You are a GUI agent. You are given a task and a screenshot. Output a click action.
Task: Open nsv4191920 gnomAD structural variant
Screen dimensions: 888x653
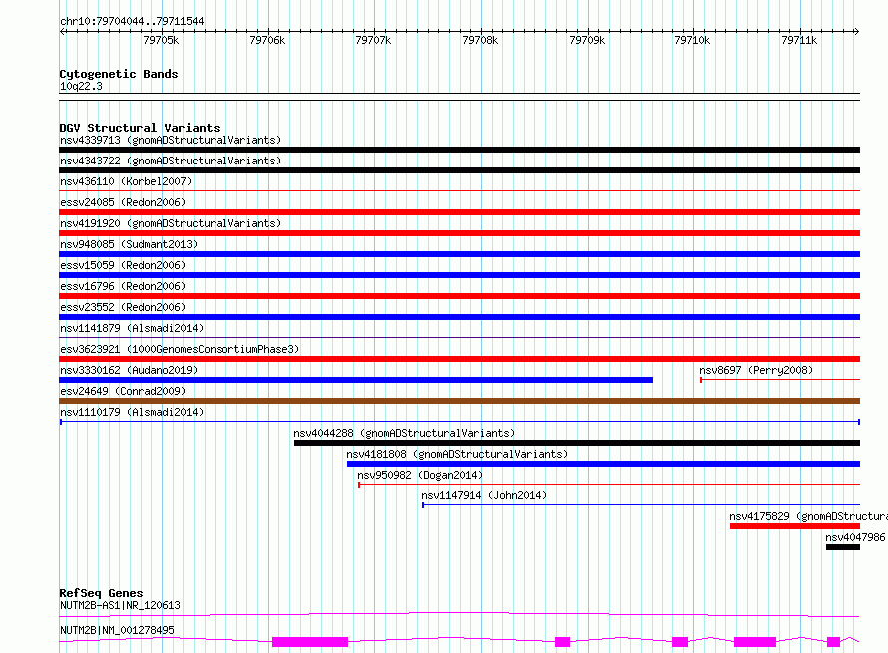171,223
